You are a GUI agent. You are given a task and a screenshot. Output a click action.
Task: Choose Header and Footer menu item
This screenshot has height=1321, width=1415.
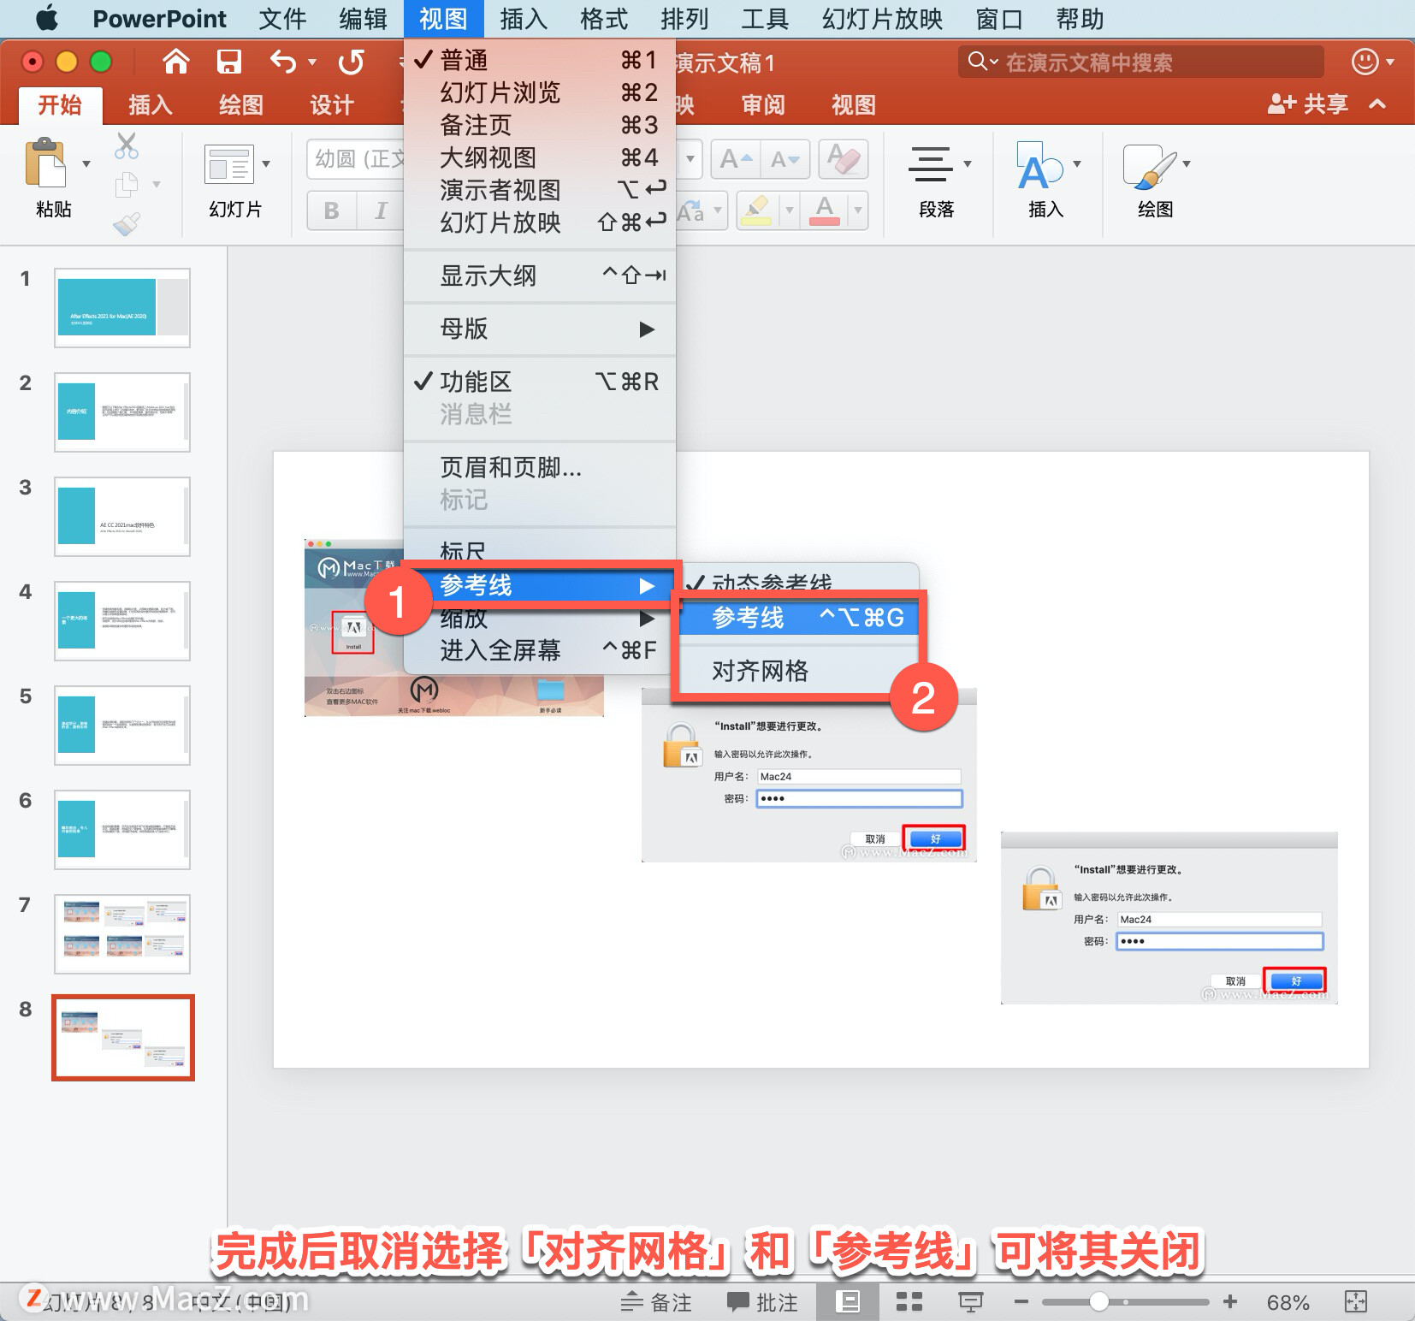point(539,467)
